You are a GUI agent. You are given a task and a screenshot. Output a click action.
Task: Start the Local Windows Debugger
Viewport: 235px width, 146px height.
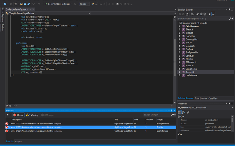coord(58,4)
